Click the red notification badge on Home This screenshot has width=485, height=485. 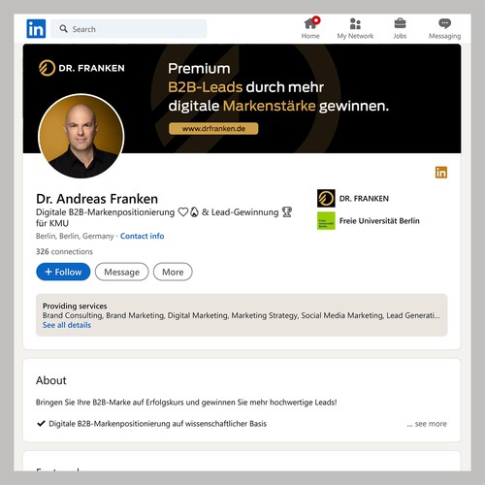pos(316,20)
